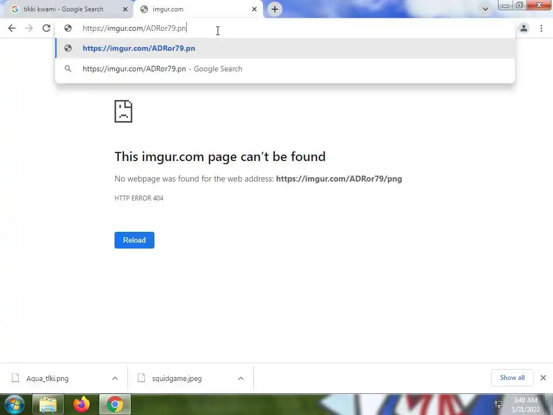Click the magnifier icon in search suggestion
Viewport: 553px width, 415px height.
pyautogui.click(x=68, y=69)
